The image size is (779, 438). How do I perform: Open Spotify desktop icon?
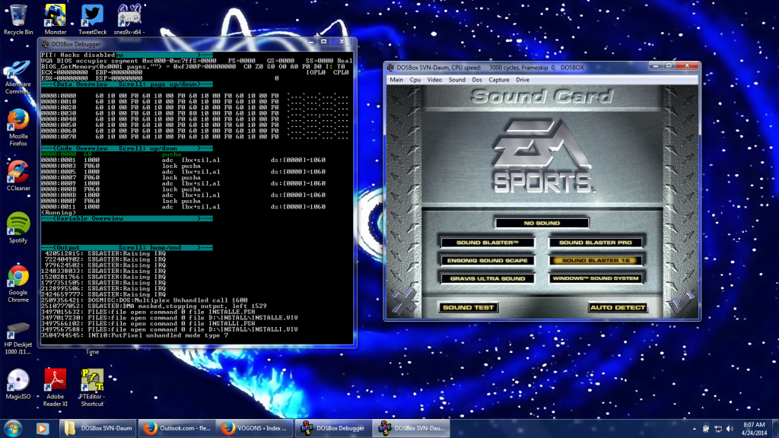click(x=17, y=224)
